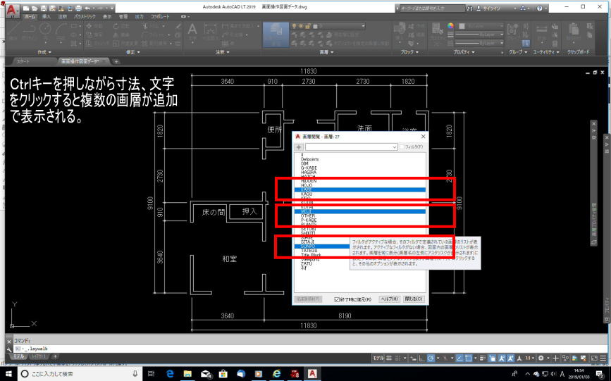Expand the 画層 panel dropdown

click(x=326, y=52)
